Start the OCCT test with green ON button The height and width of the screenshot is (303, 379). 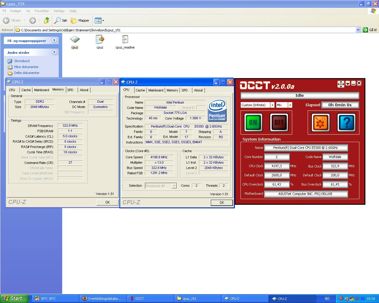(253, 122)
